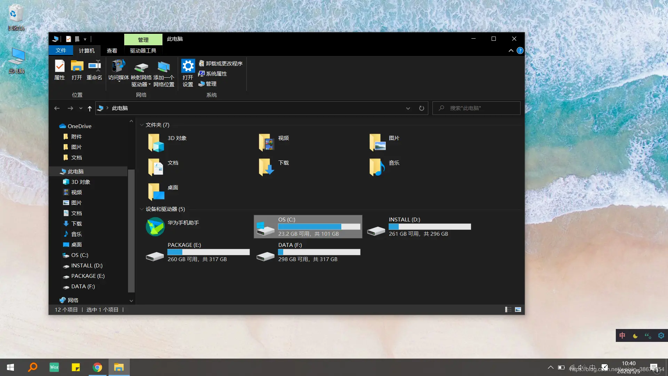Screen dimensions: 668x376
Task: Click the INSTALL (D:) drive capacity bar
Action: pos(430,227)
